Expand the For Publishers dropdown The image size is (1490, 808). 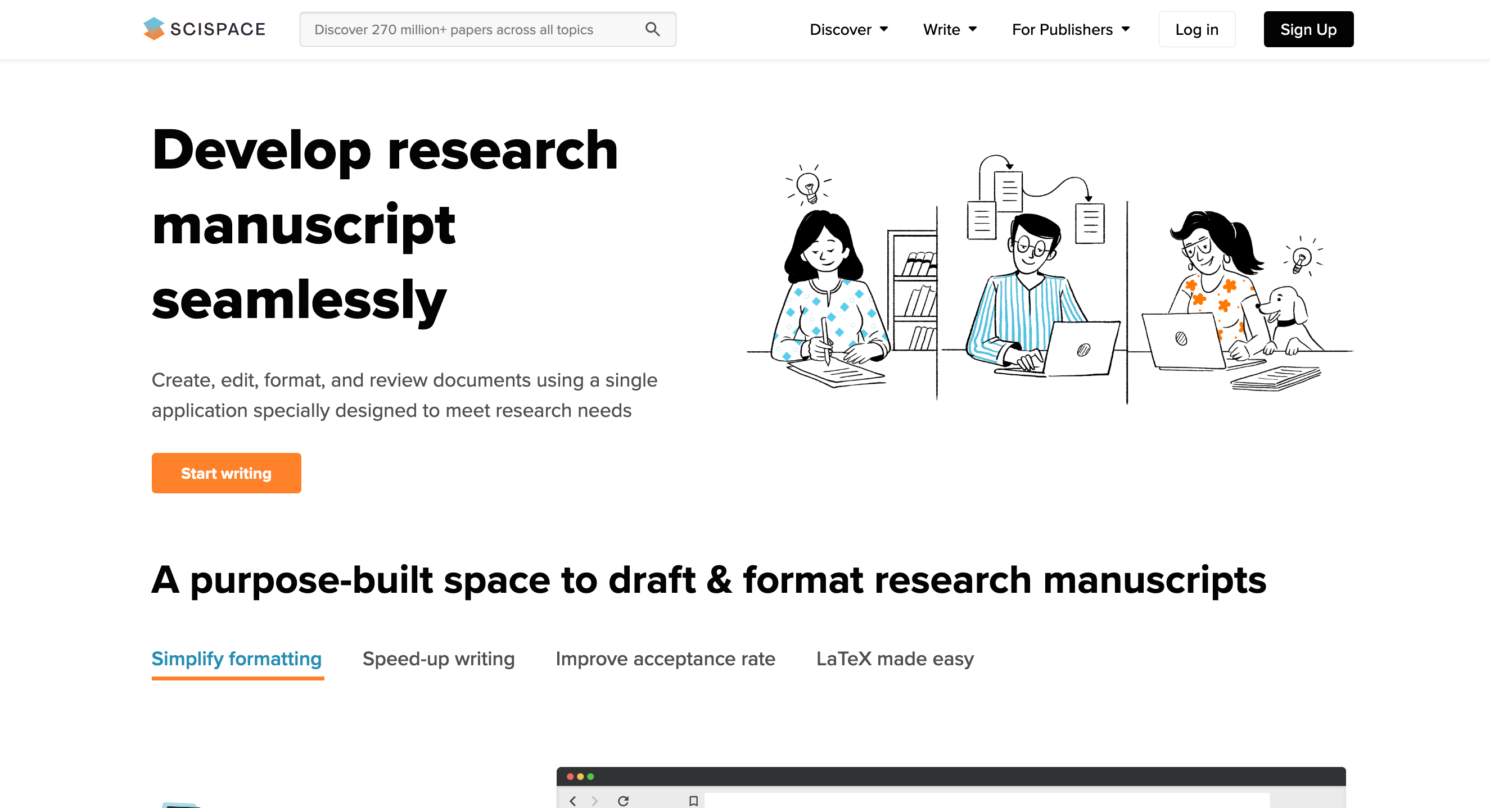click(x=1071, y=29)
